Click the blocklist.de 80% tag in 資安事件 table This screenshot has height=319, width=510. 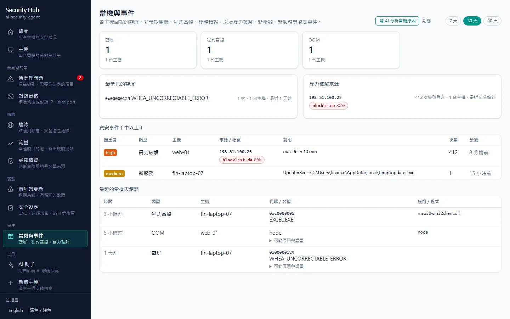click(242, 160)
